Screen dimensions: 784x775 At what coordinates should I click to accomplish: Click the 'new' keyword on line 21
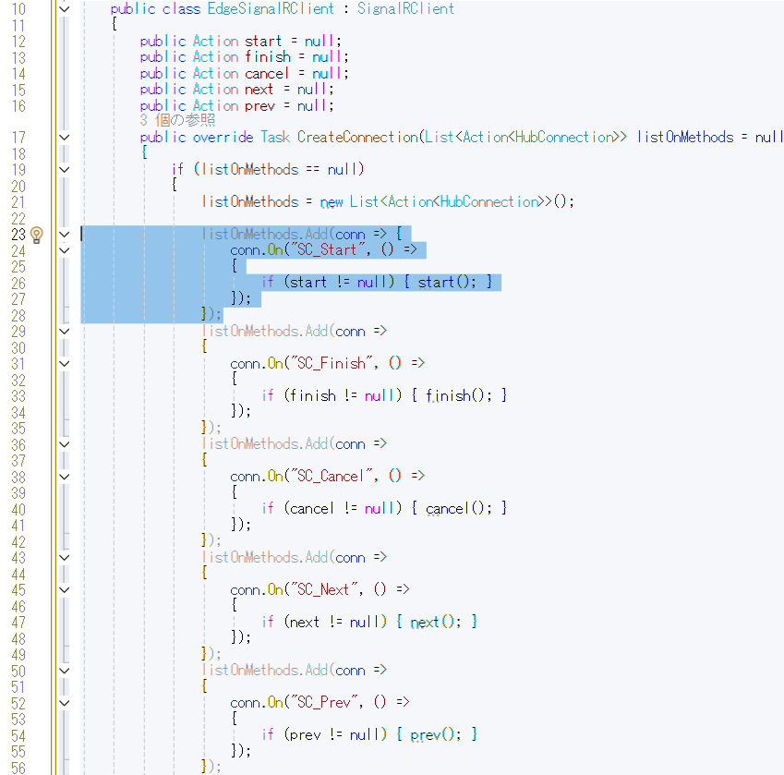coord(332,202)
